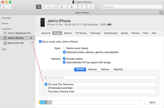Select Entire music library radio option
The height and width of the screenshot is (108, 164).
pyautogui.click(x=64, y=48)
